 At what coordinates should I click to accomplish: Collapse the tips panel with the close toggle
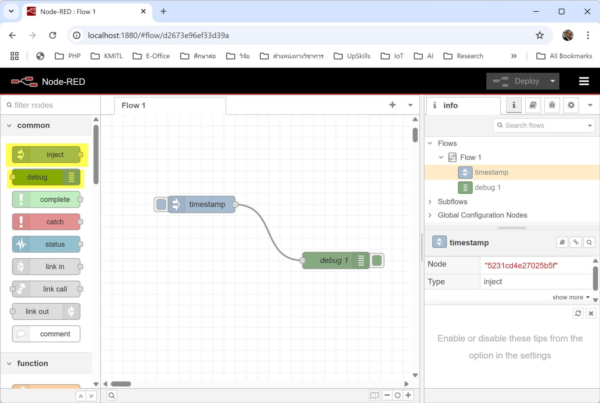coord(591,313)
